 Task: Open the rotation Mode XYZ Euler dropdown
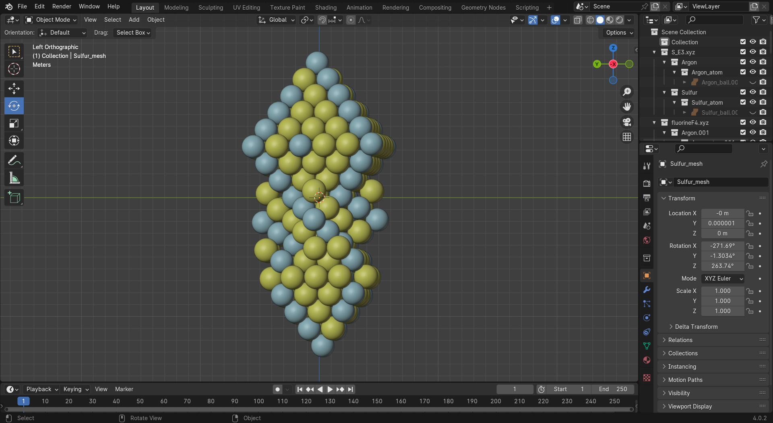(x=723, y=279)
